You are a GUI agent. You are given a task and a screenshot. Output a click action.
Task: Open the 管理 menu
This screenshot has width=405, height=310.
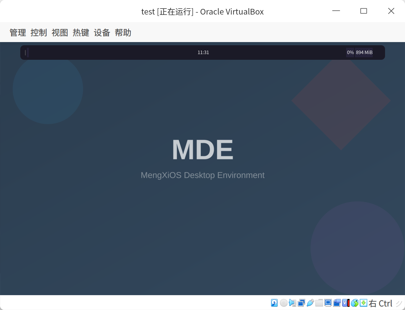coord(18,33)
